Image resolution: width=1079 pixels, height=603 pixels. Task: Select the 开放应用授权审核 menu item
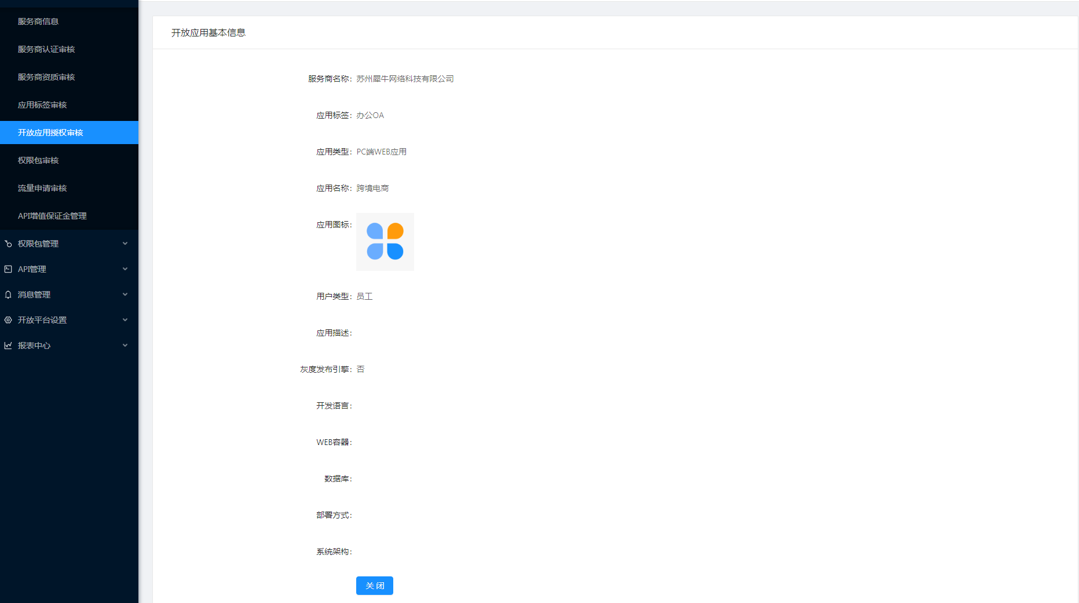[x=69, y=133]
